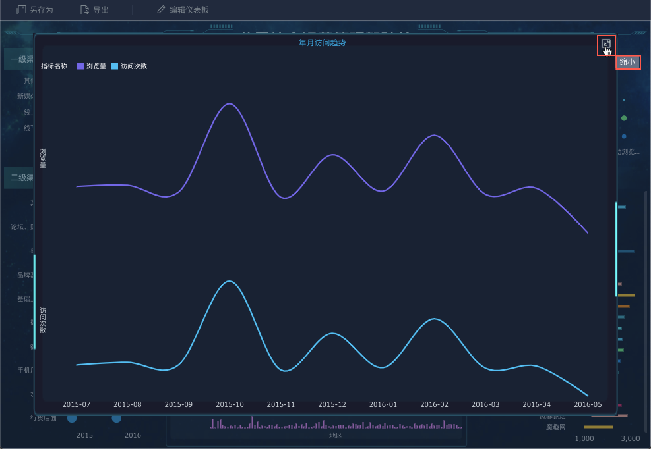Click x-axis label 2015-09
Image resolution: width=651 pixels, height=449 pixels.
coord(179,404)
